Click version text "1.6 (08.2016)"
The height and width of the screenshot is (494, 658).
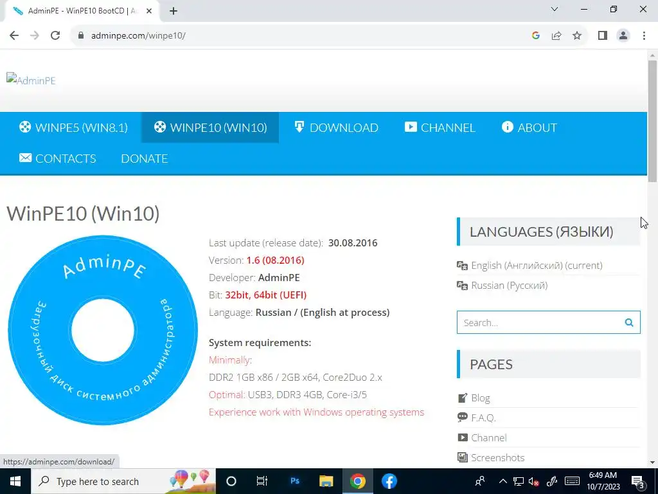point(275,261)
